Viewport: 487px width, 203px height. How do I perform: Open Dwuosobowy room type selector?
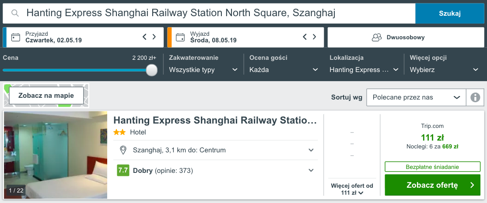click(406, 38)
